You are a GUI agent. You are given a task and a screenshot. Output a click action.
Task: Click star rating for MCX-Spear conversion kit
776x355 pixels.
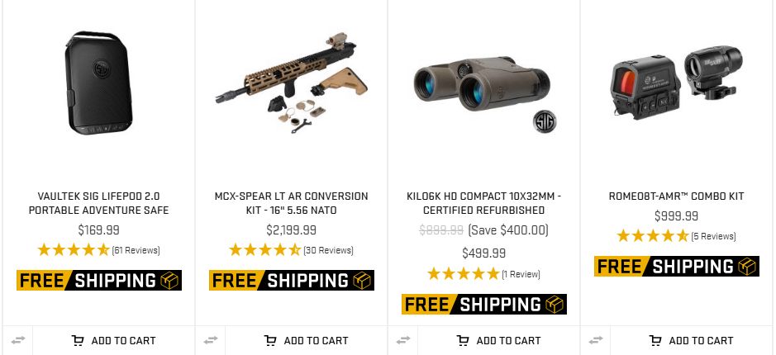click(264, 250)
